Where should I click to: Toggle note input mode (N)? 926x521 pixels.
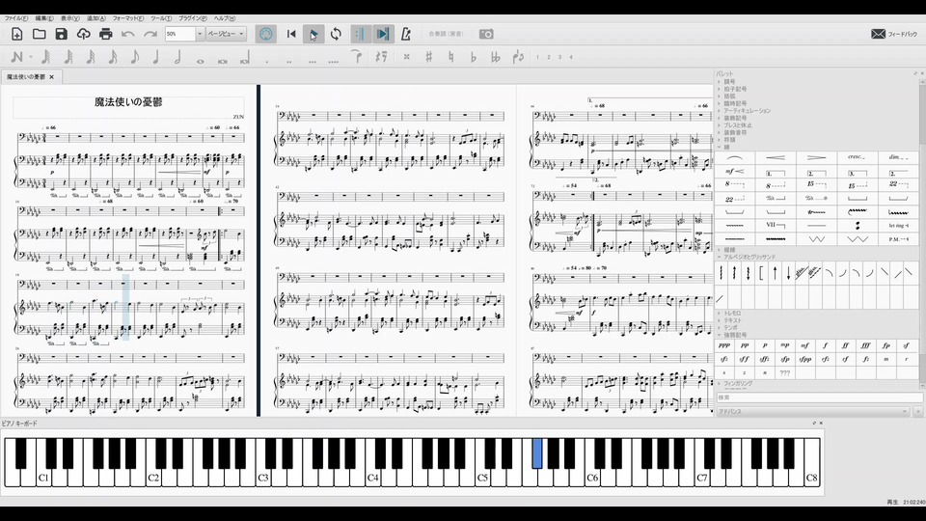pos(17,57)
